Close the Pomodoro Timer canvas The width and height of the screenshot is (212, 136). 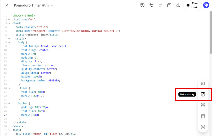tap(7, 5)
